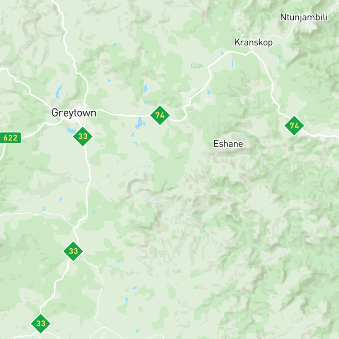Select the Eshane place label
This screenshot has width=339, height=339.
click(x=228, y=144)
